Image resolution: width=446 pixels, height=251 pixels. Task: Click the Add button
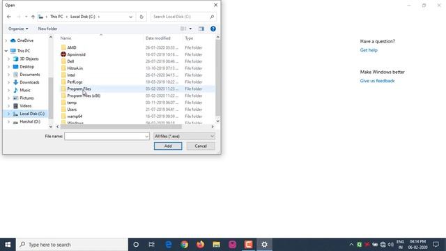click(168, 146)
